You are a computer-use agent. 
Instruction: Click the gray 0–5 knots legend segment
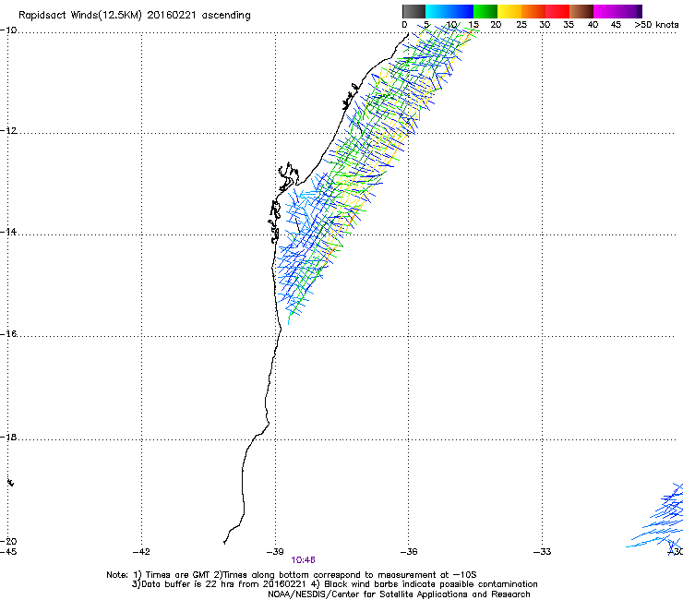pos(413,11)
